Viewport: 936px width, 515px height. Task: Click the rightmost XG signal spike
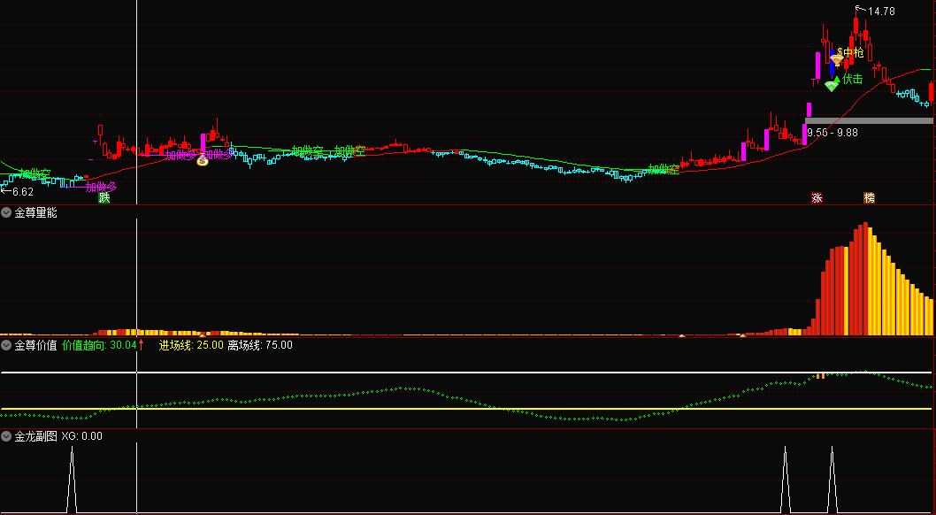point(832,479)
